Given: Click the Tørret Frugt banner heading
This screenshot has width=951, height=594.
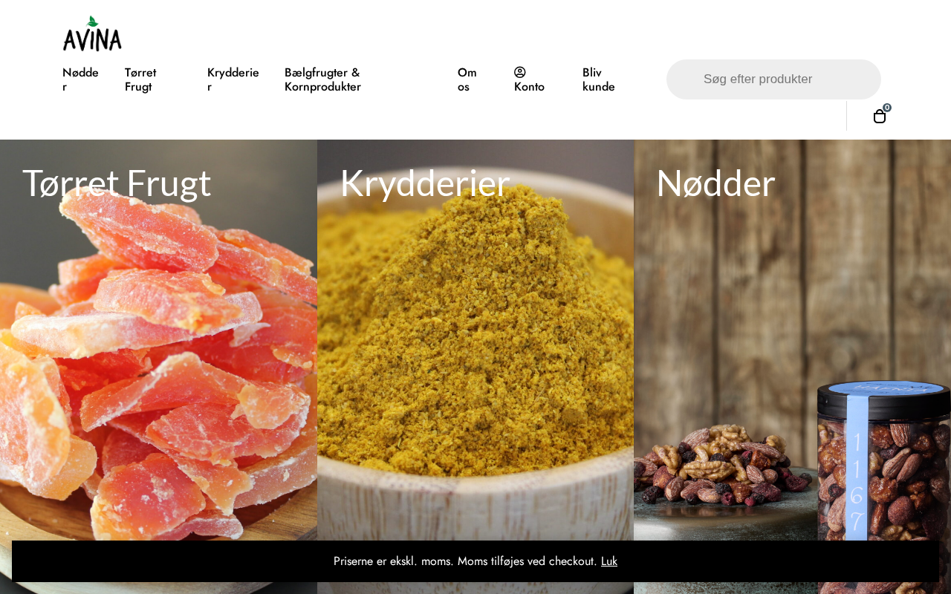Looking at the screenshot, I should click(117, 183).
